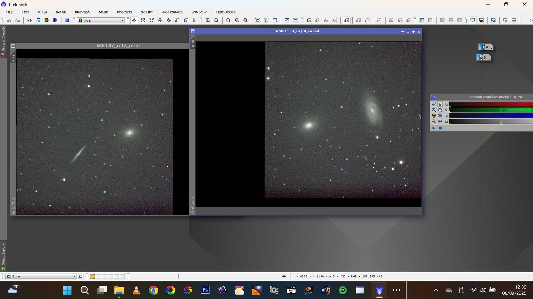Open Photoshop from the taskbar

[205, 290]
